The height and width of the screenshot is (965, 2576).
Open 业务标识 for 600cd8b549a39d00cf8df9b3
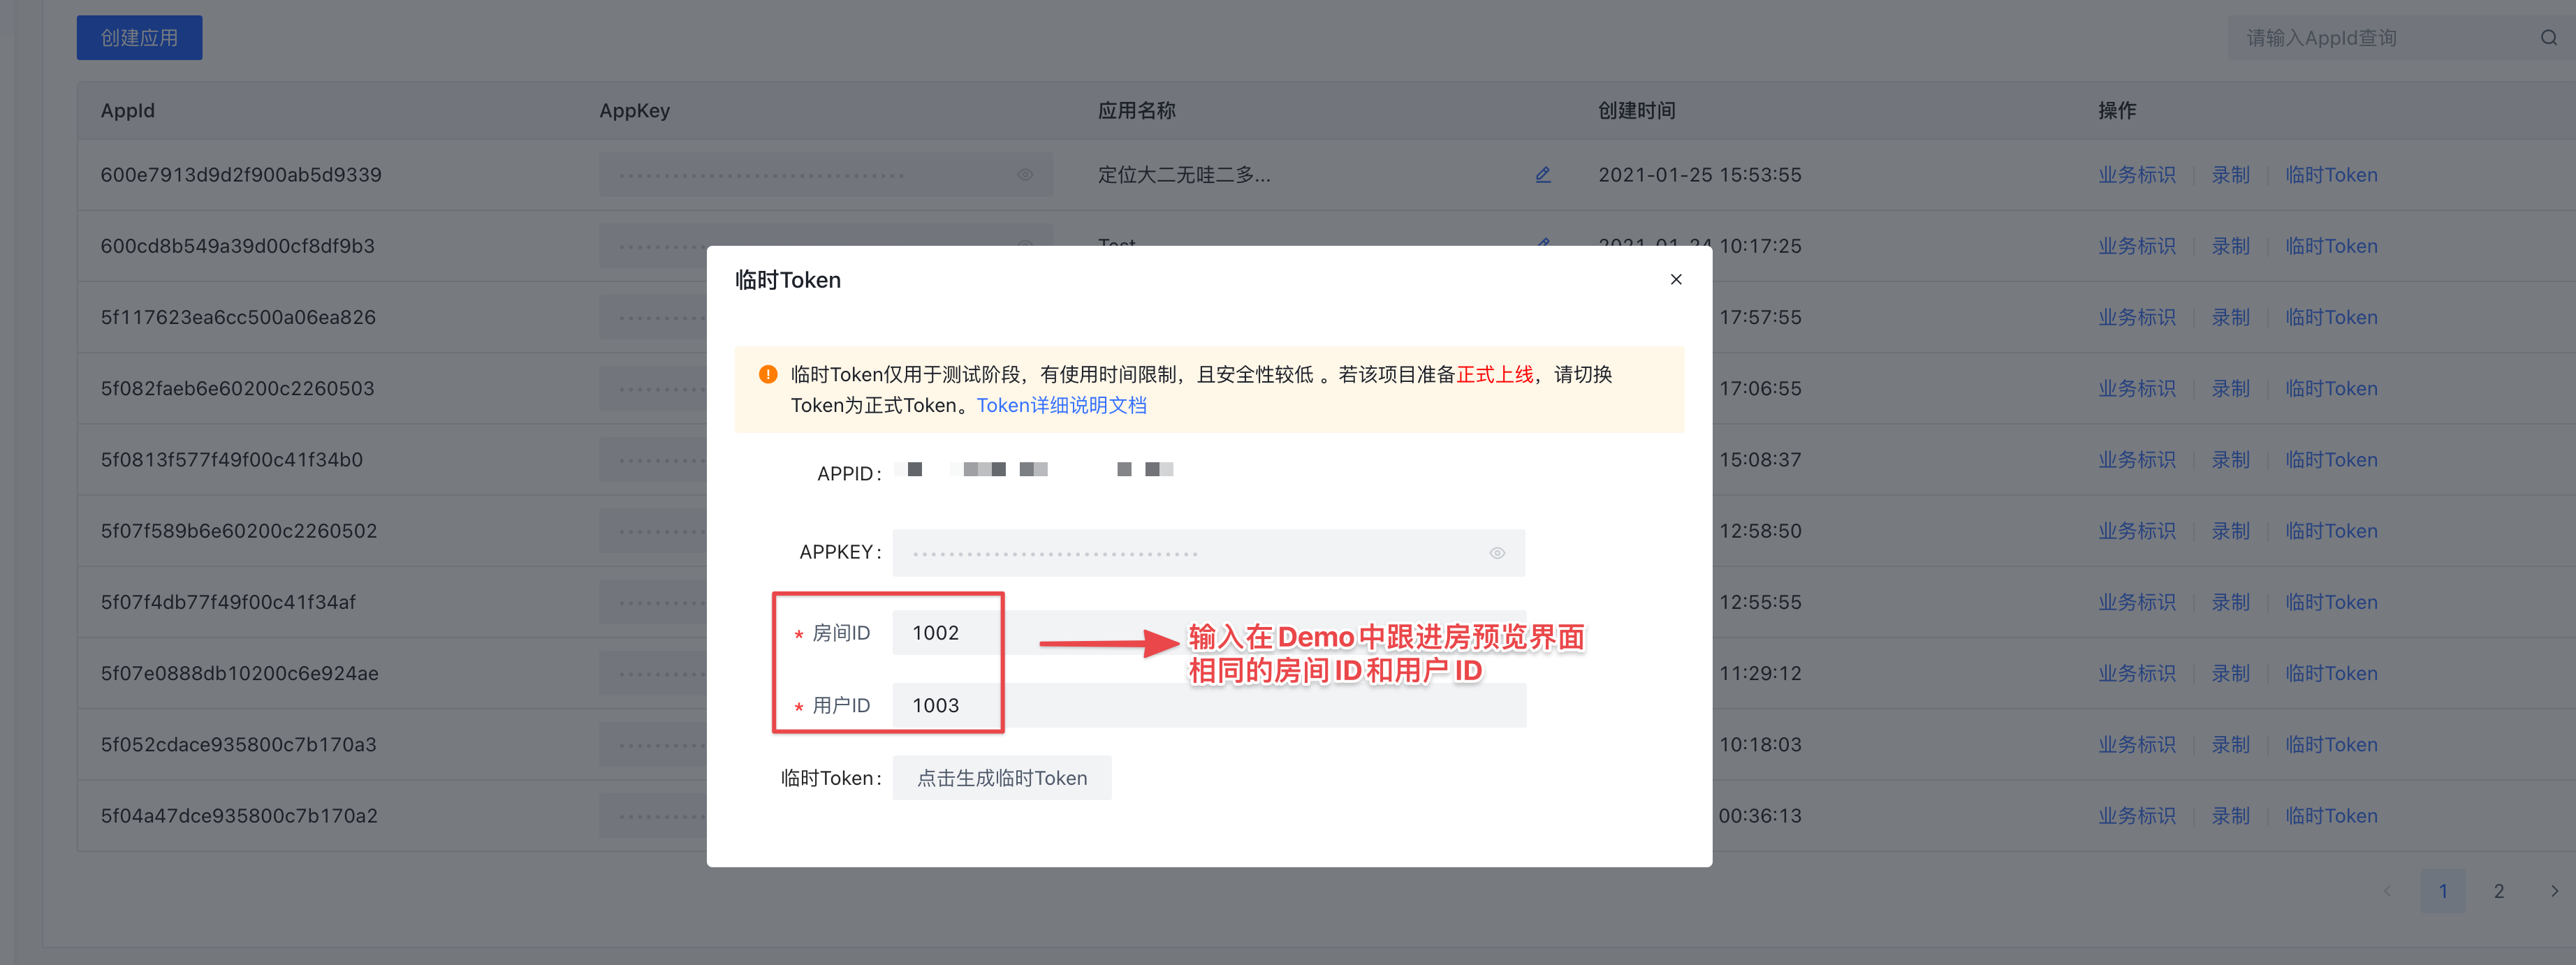click(x=2136, y=246)
